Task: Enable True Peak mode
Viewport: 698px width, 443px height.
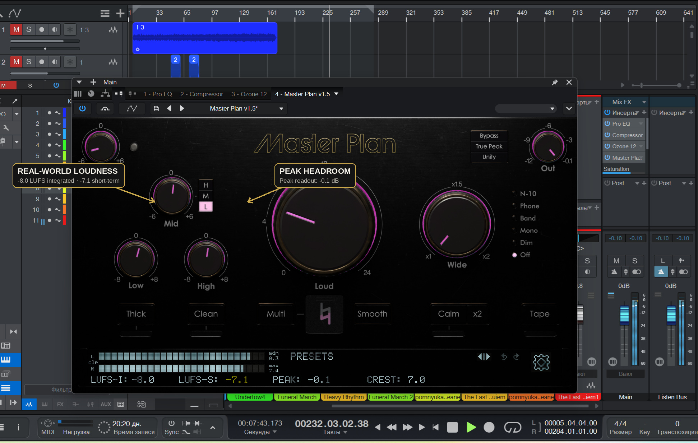Action: 489,146
